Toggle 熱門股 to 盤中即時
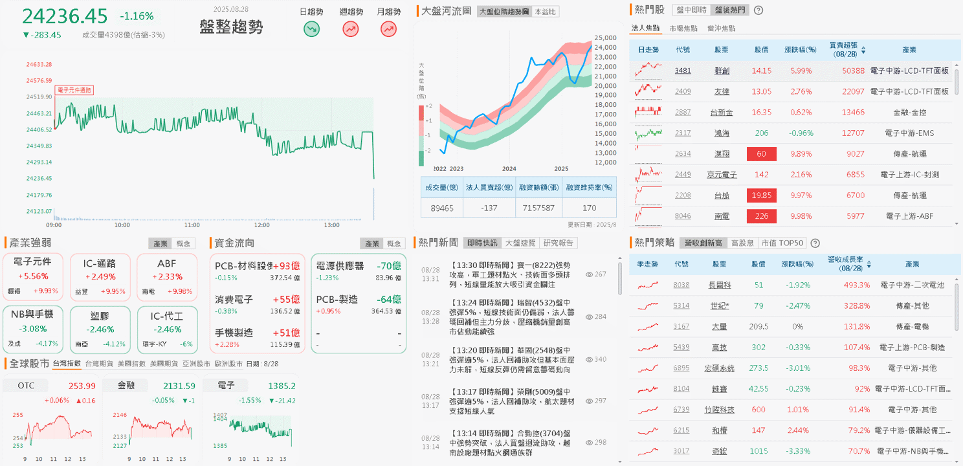Image resolution: width=963 pixels, height=466 pixels. [x=691, y=10]
